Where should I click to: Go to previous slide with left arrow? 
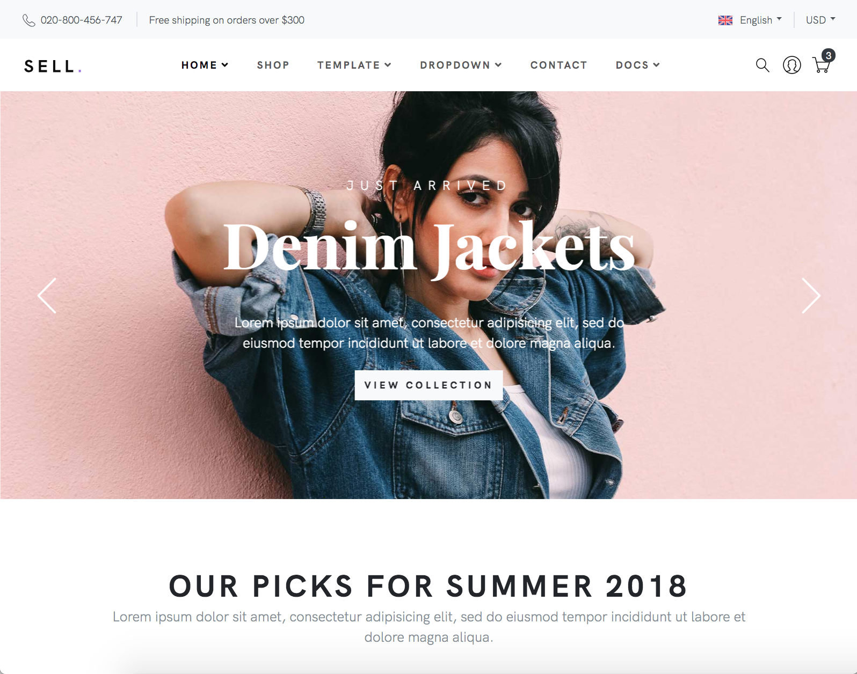[47, 296]
